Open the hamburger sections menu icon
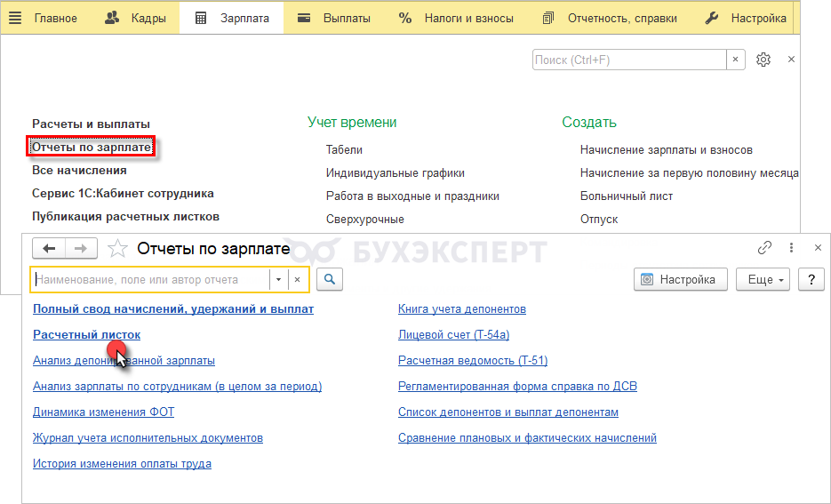The image size is (831, 504). coord(15,18)
